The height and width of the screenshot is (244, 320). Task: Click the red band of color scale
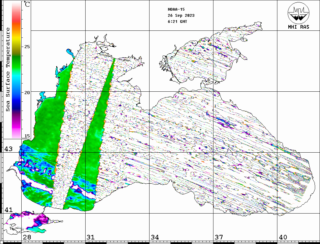click(16, 19)
